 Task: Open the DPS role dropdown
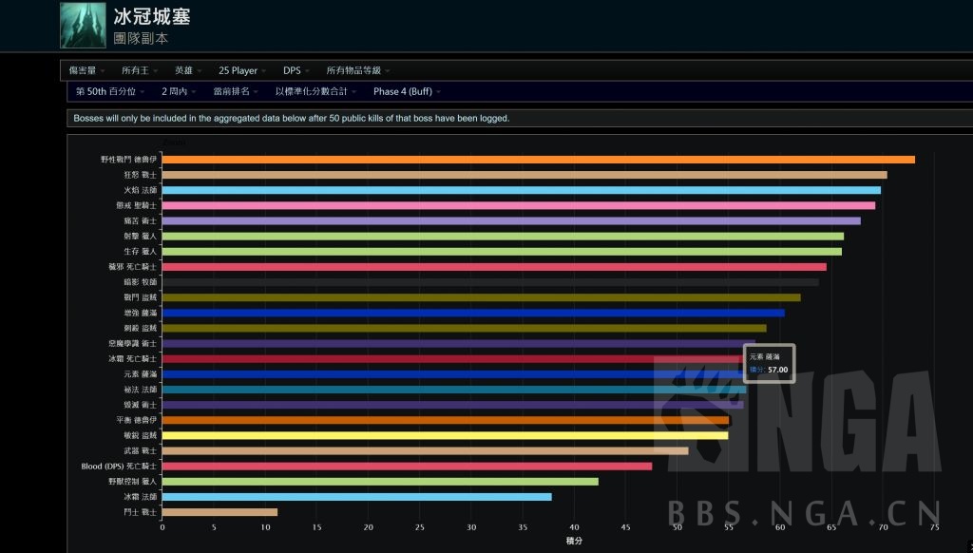(296, 70)
